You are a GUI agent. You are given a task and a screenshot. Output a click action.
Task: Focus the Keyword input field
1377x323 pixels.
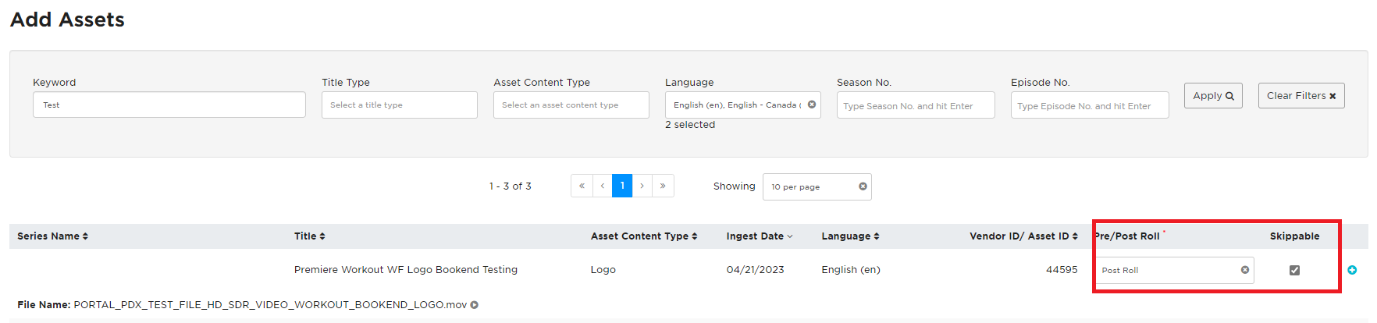(169, 105)
